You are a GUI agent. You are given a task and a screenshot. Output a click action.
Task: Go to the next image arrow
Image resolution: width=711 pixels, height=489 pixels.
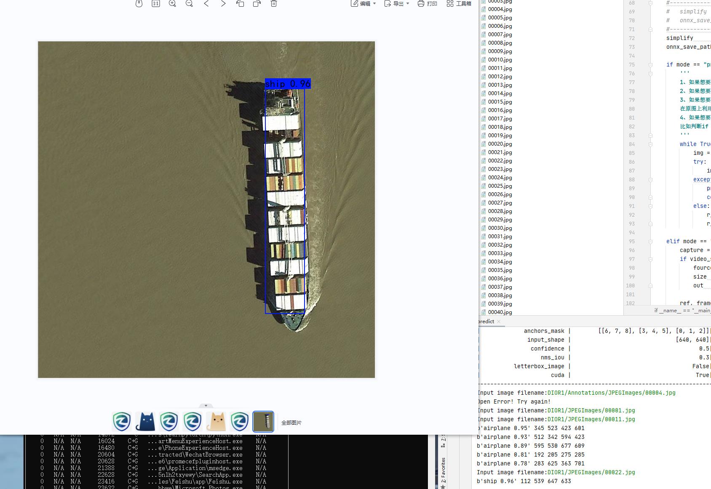223,3
